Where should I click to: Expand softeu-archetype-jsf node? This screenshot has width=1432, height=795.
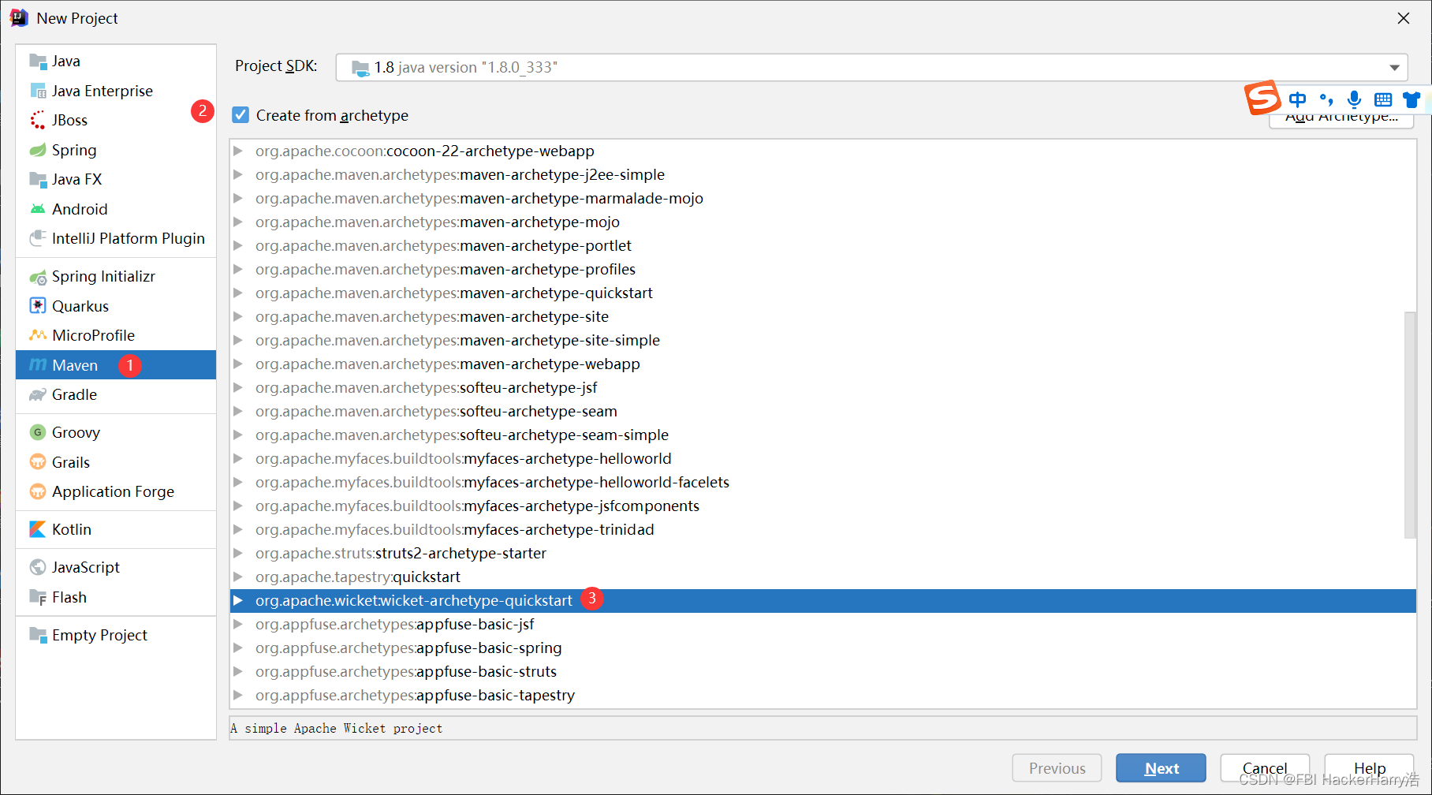click(238, 387)
